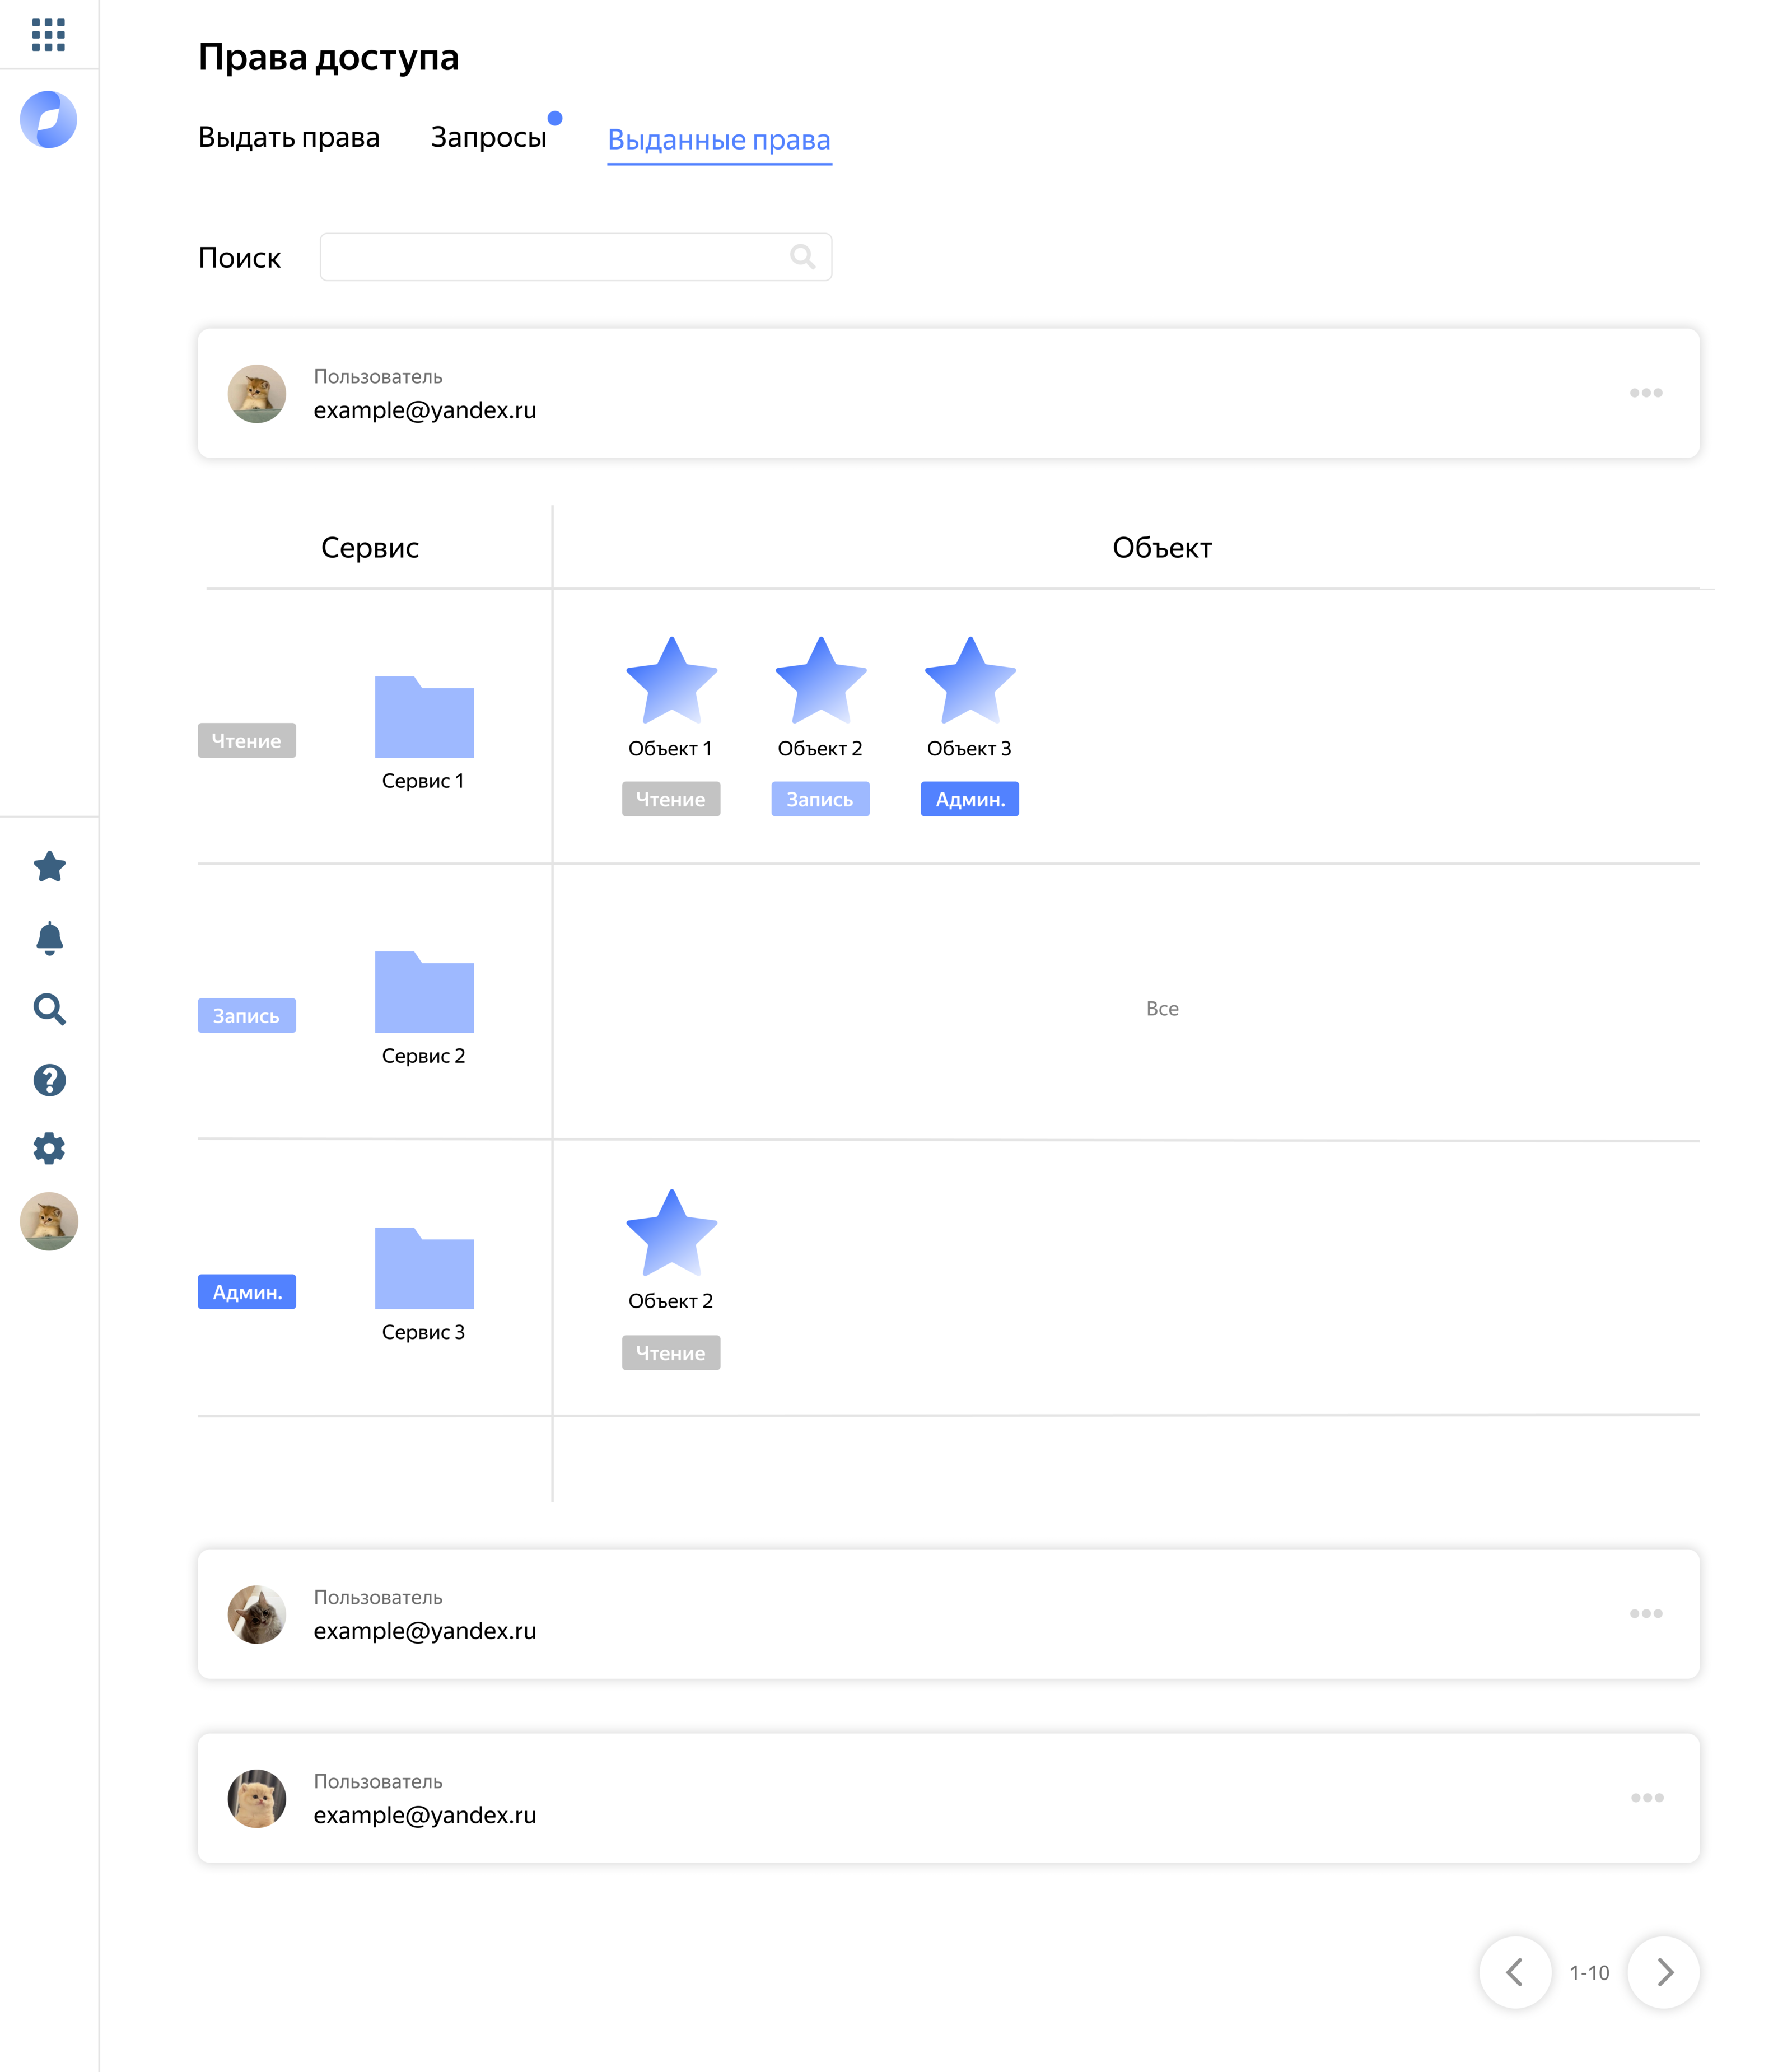Screen dimensions: 1792x2072
Task: Click the Сервис 1 folder icon
Action: click(424, 717)
